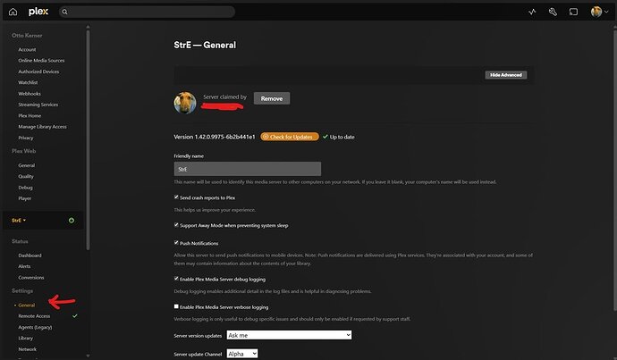Open Plex Home in sidebar

coord(30,115)
